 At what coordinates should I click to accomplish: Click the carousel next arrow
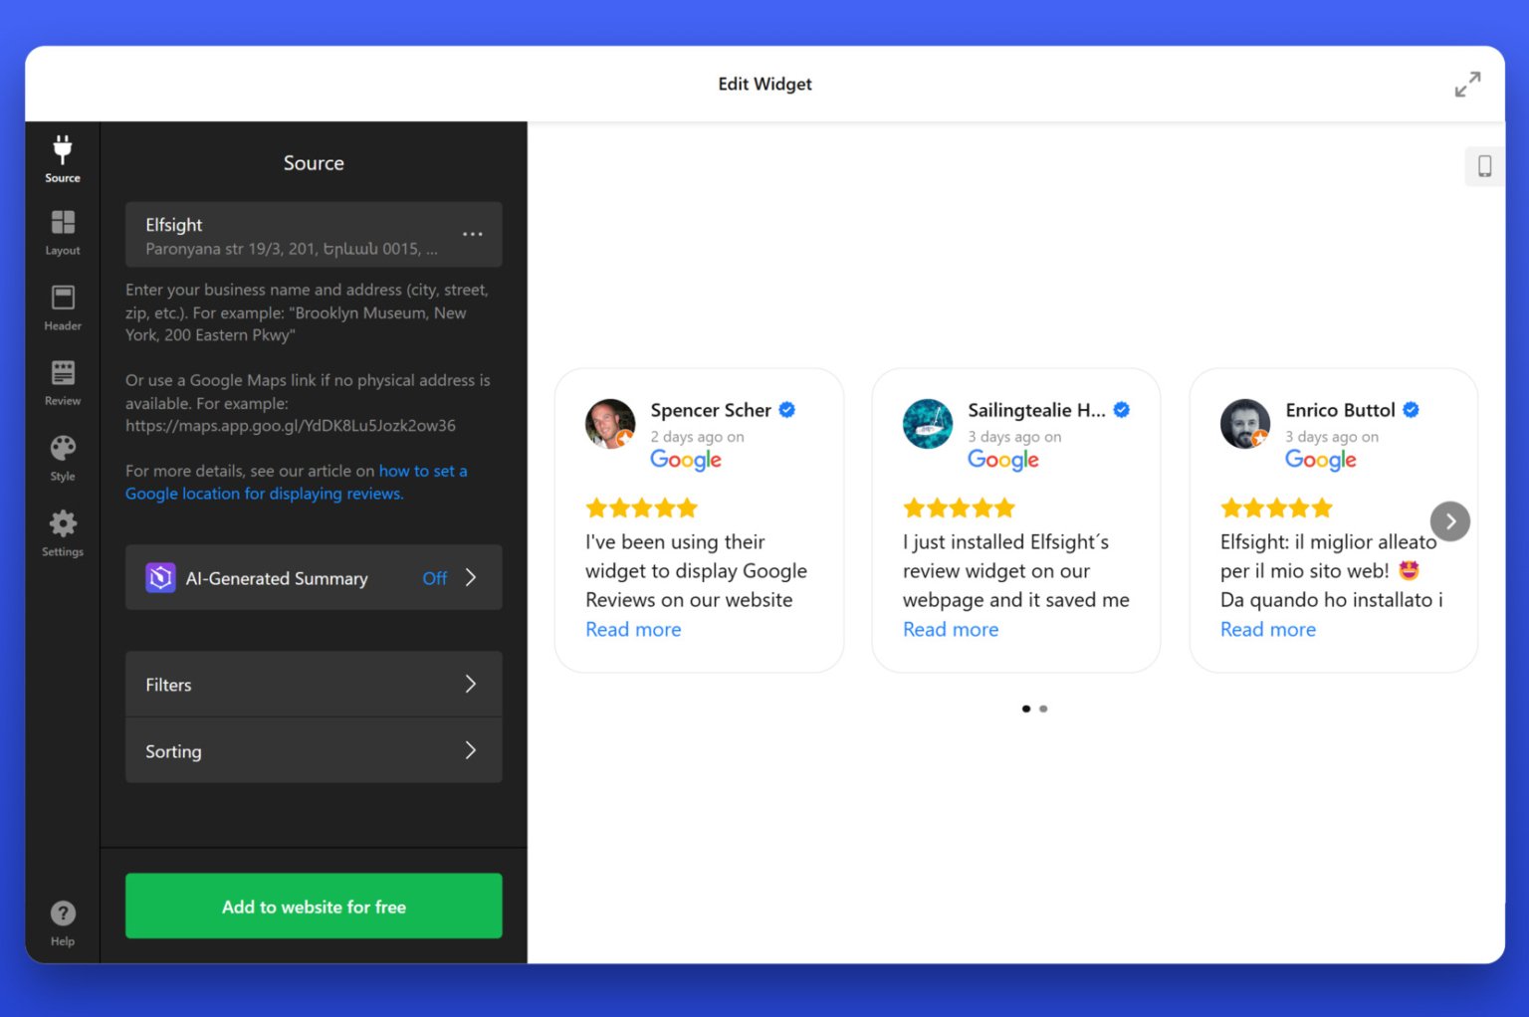point(1450,520)
